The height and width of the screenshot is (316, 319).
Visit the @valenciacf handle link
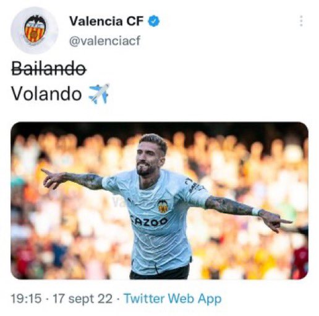(105, 40)
